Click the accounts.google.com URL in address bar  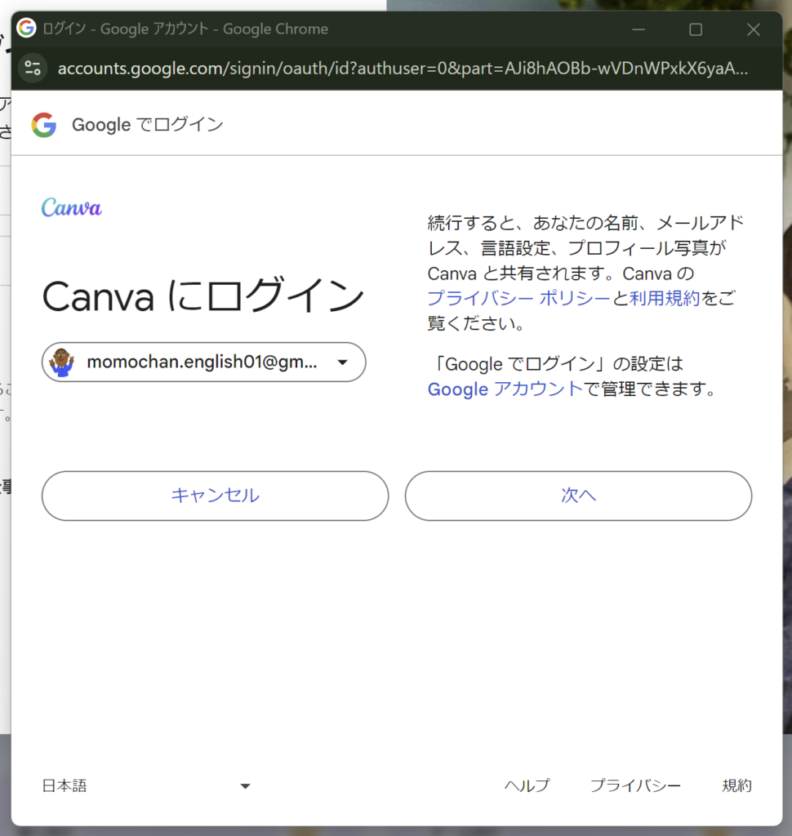point(403,69)
